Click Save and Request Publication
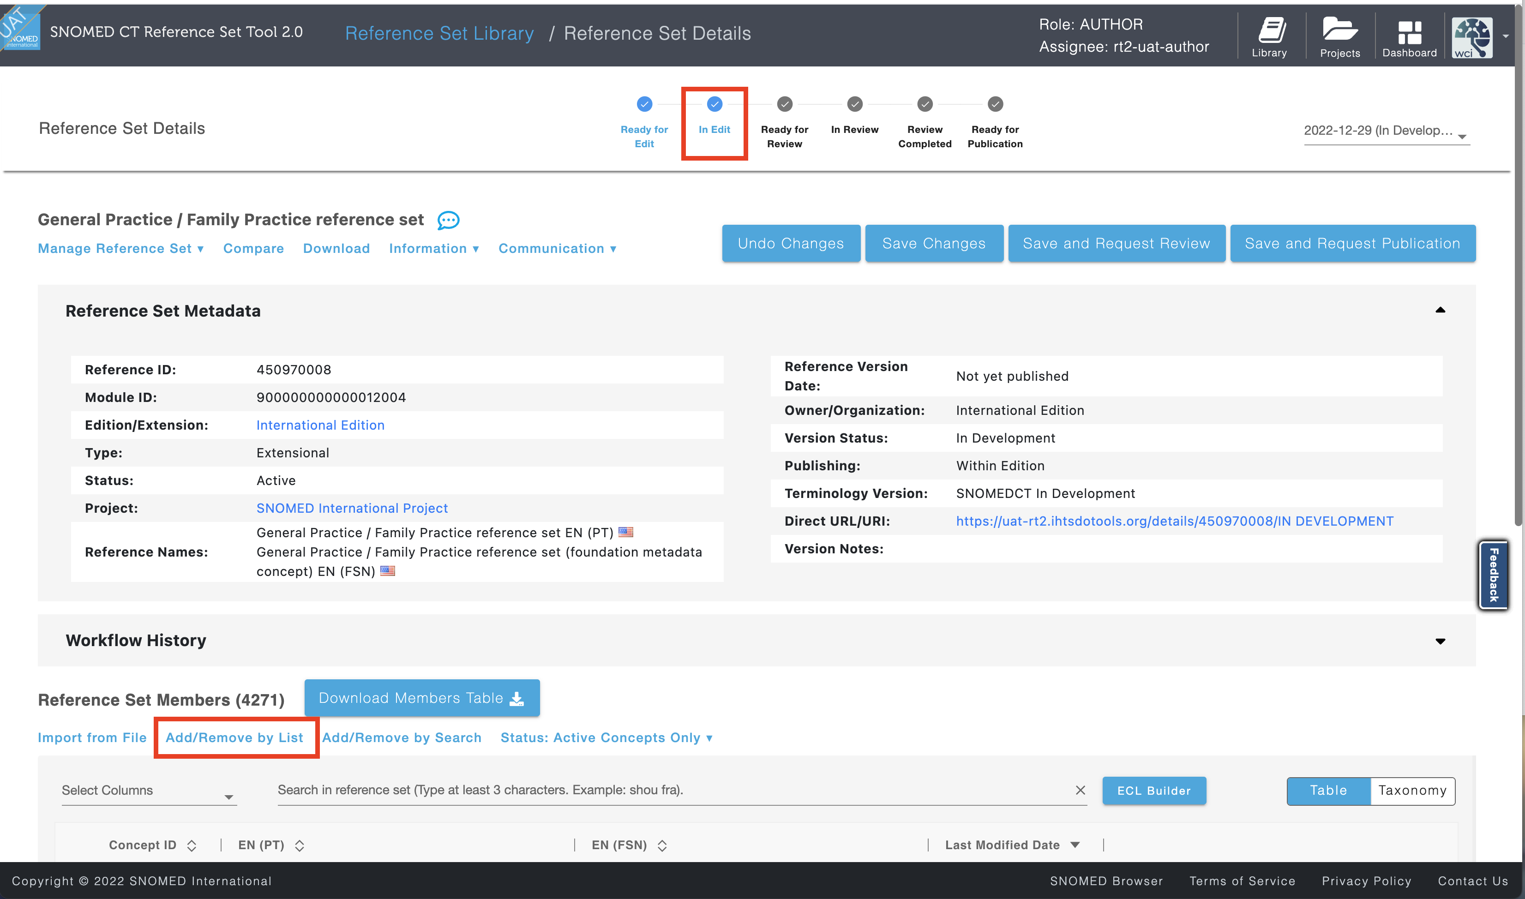The image size is (1525, 899). [x=1352, y=243]
